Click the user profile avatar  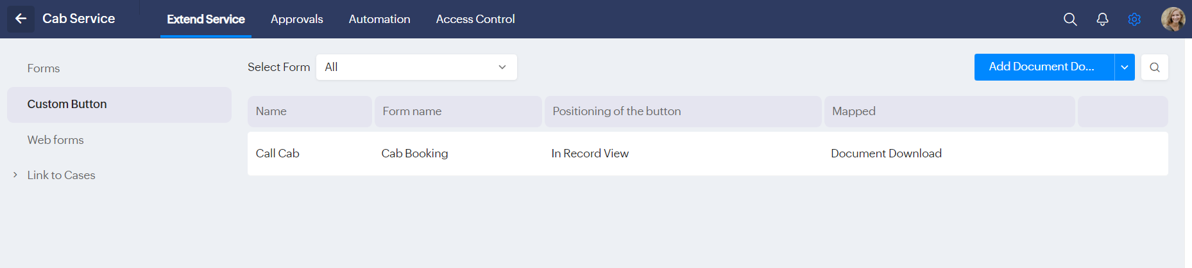[1173, 19]
